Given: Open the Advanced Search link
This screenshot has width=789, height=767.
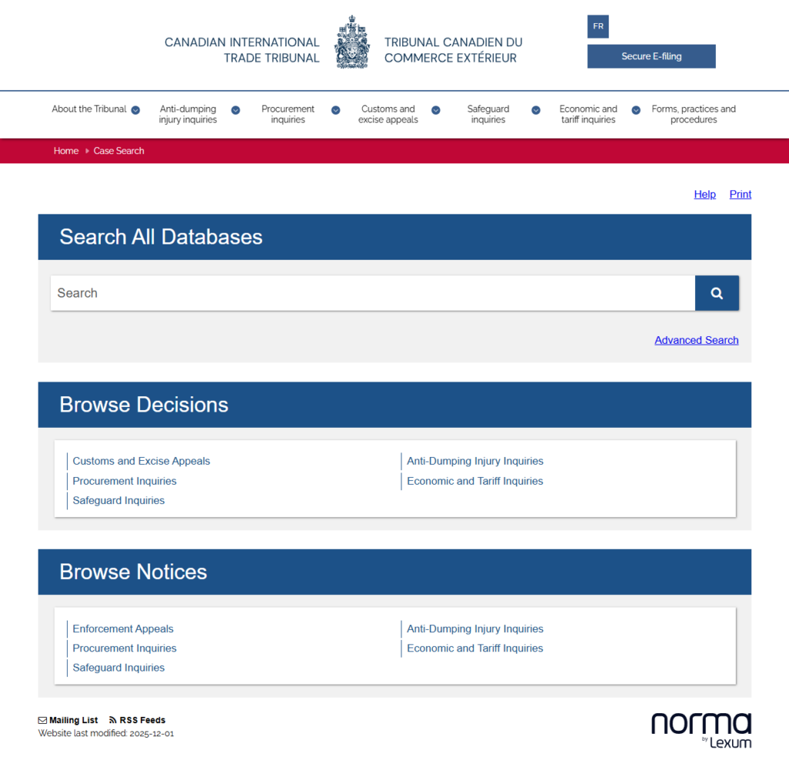Looking at the screenshot, I should pyautogui.click(x=696, y=340).
